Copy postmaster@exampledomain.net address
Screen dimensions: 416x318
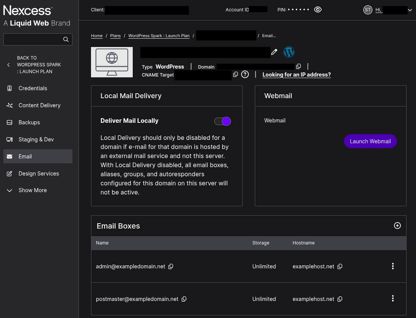(184, 299)
